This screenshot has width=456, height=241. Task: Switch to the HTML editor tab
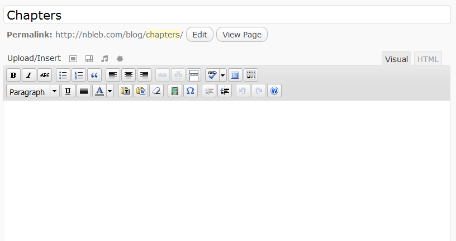428,59
